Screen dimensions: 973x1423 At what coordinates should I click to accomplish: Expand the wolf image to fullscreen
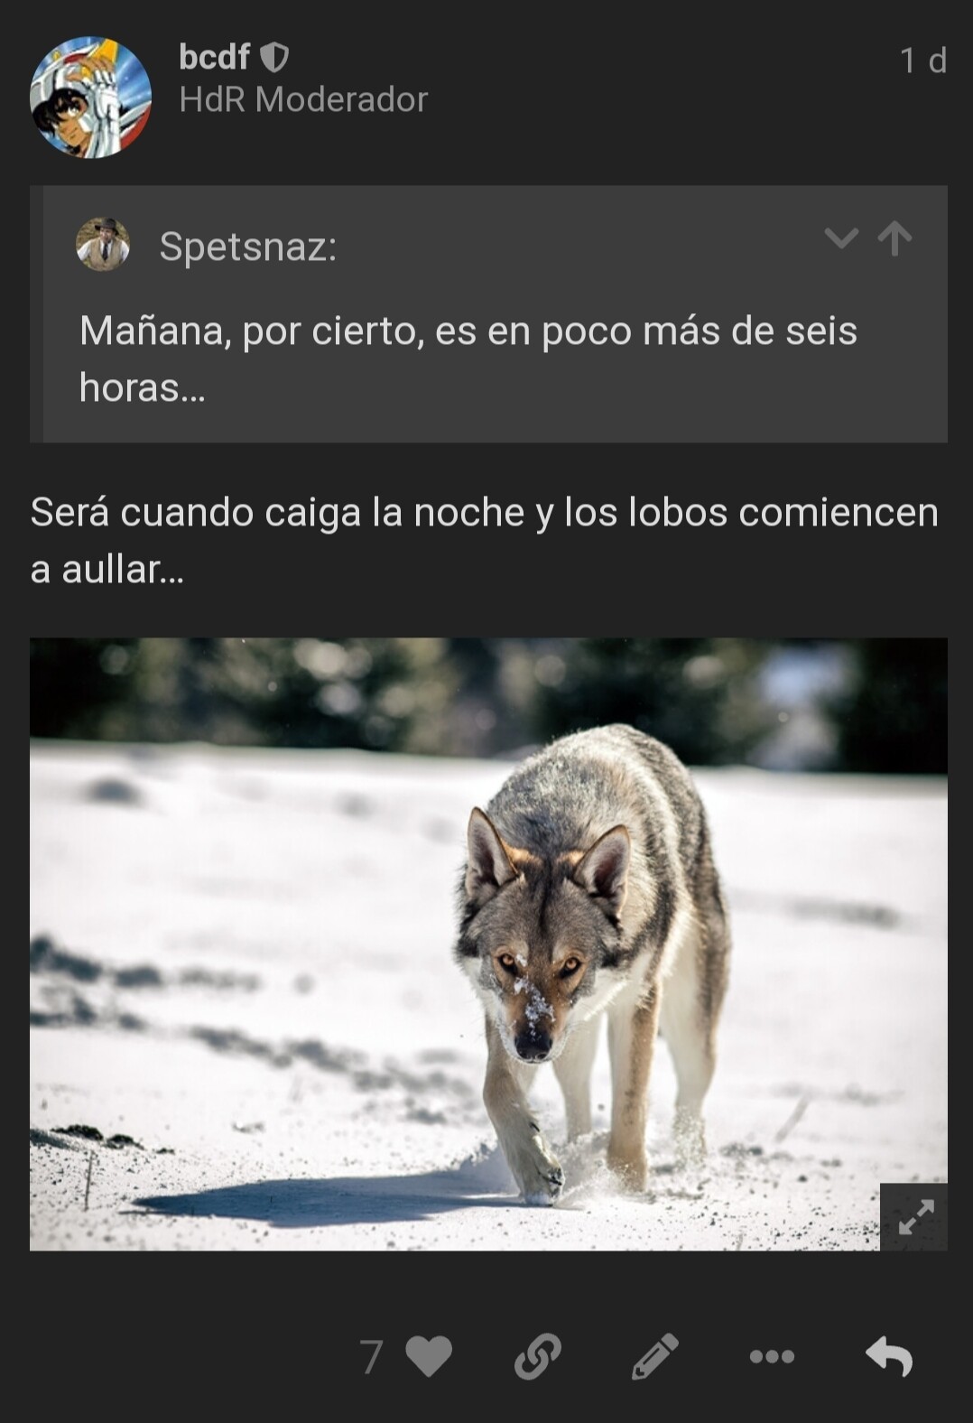[913, 1216]
